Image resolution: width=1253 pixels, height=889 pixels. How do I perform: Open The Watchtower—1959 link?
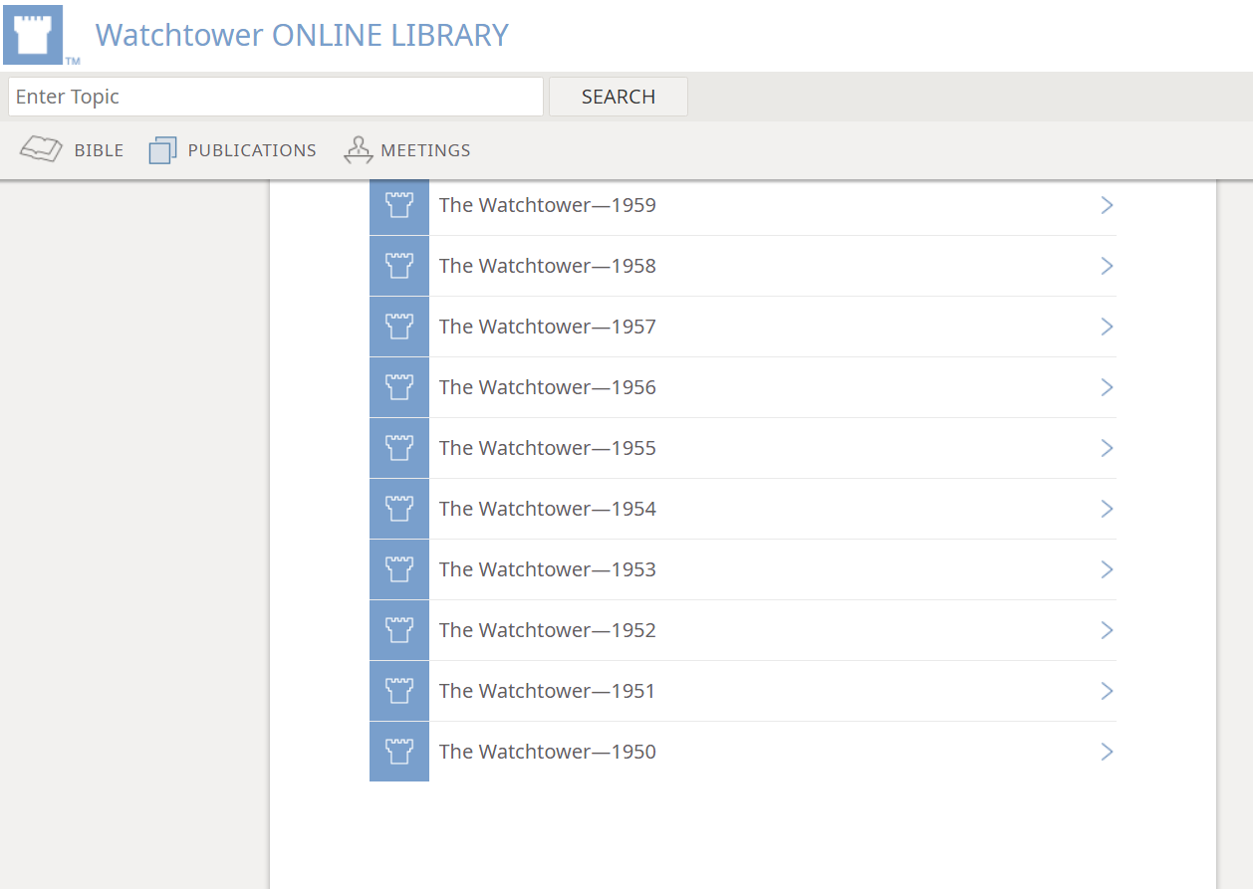point(743,205)
